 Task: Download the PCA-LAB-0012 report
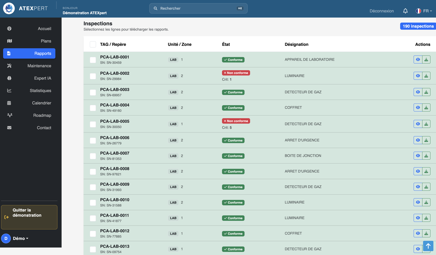(x=426, y=233)
